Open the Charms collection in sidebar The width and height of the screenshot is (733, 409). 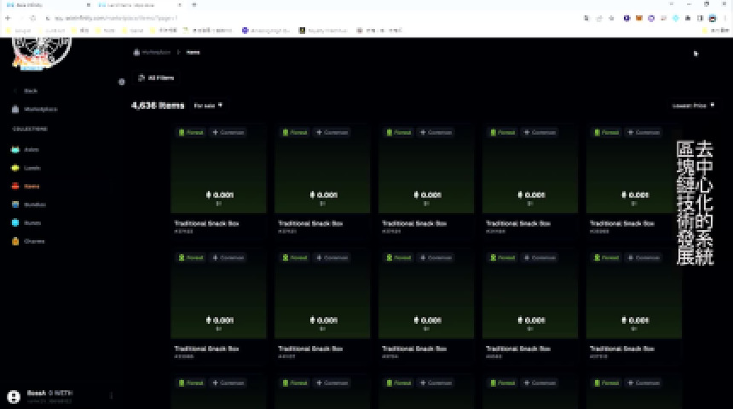coord(34,241)
